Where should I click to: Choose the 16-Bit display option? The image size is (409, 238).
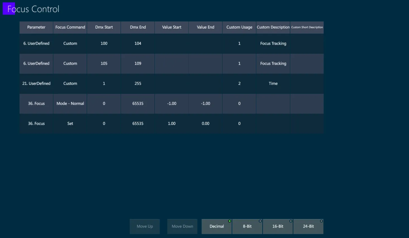(x=278, y=226)
